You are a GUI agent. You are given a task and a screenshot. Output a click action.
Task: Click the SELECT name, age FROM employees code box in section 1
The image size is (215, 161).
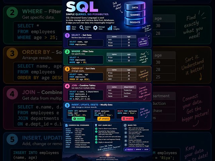click(85, 43)
